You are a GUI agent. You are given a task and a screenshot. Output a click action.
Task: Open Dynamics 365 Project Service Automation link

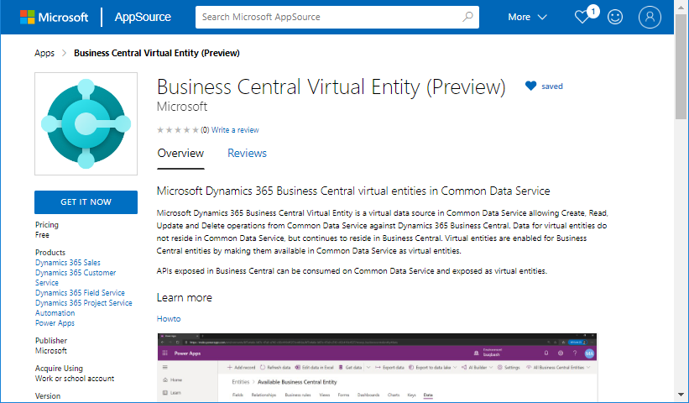[x=83, y=308]
